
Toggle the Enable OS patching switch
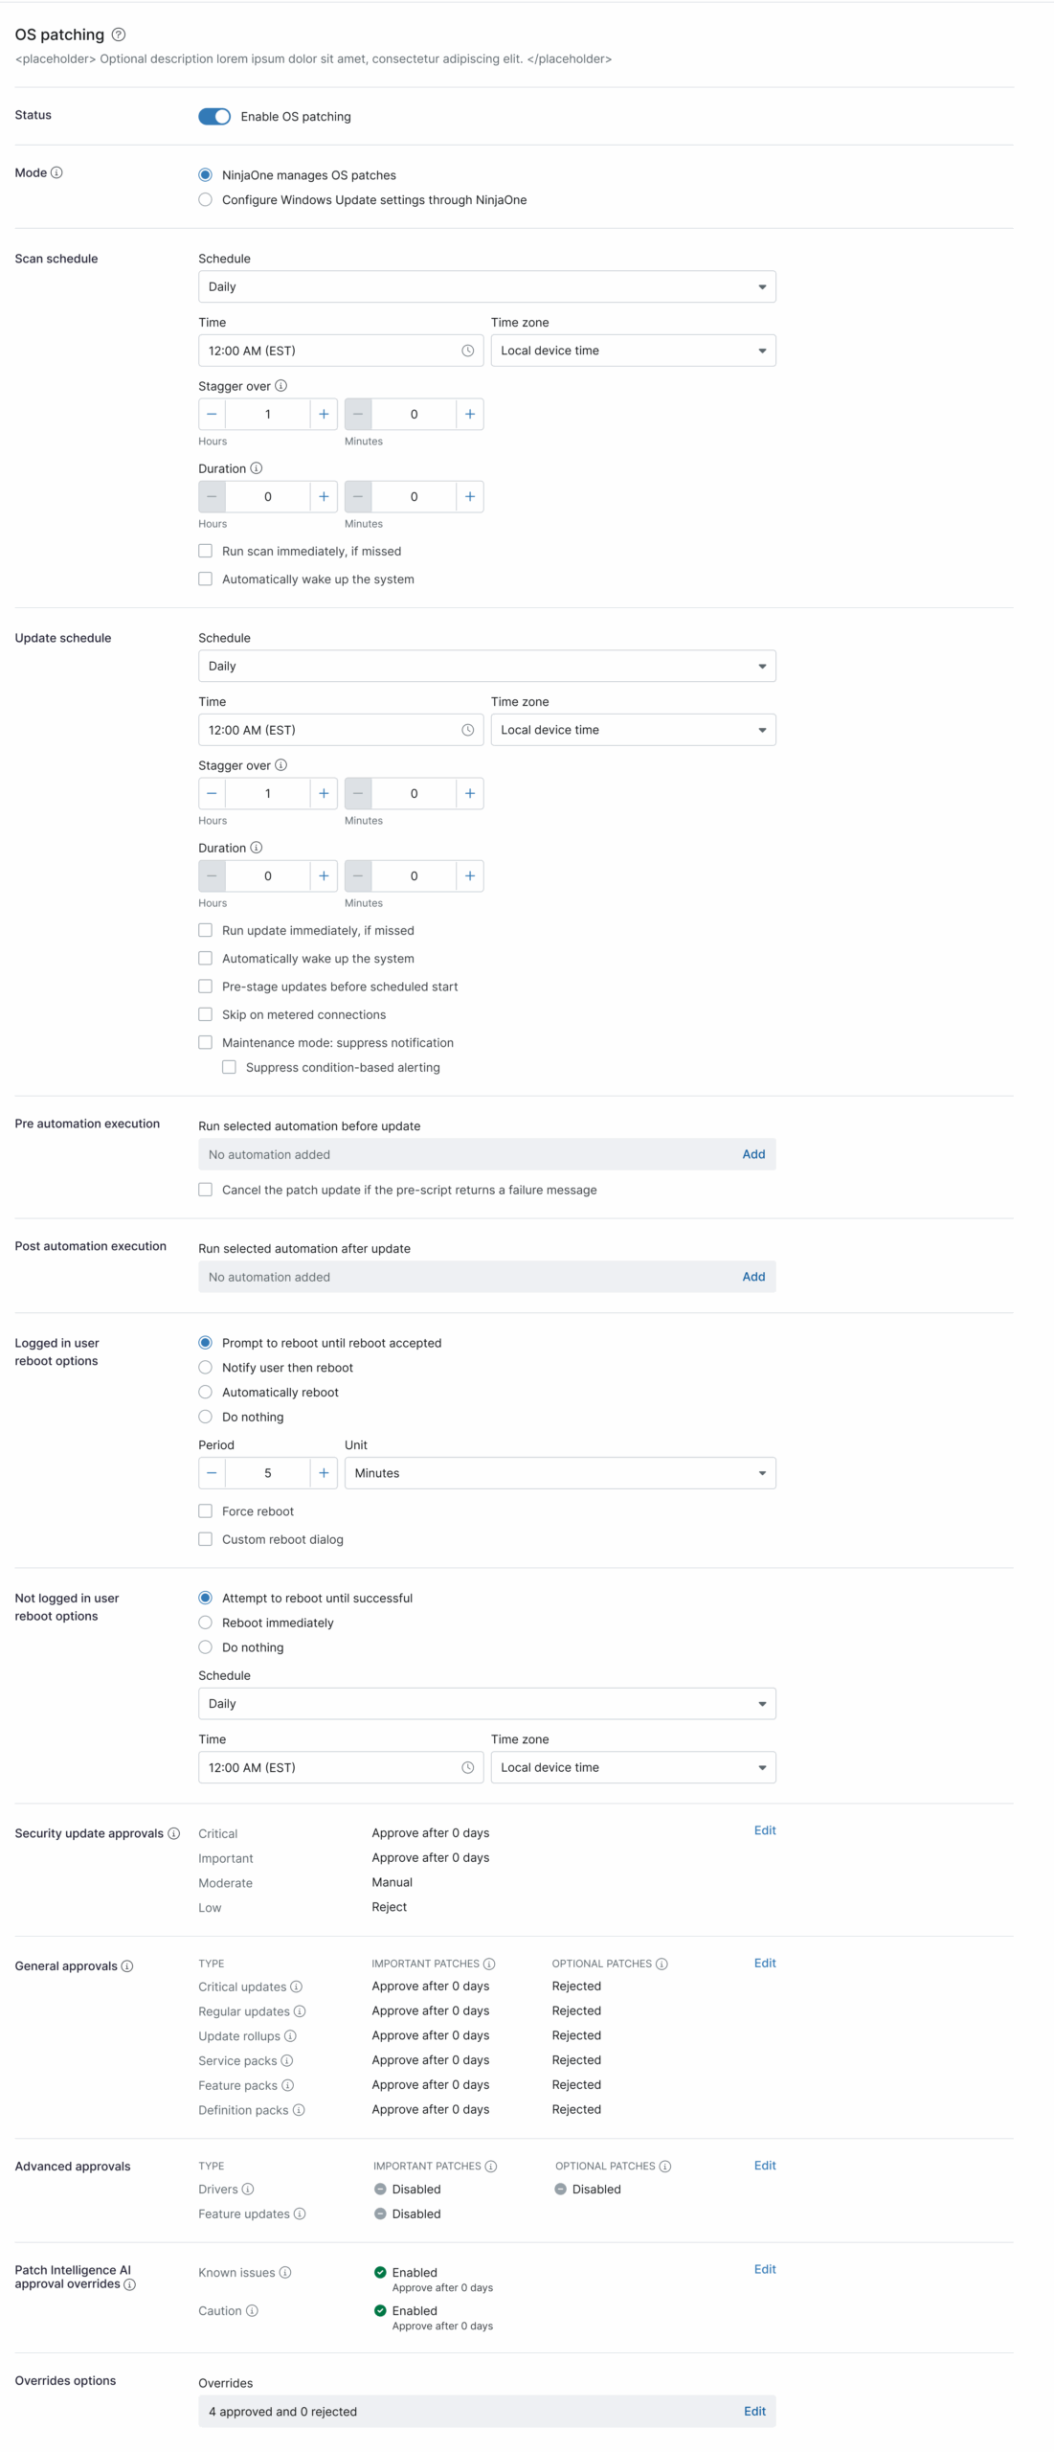click(214, 116)
